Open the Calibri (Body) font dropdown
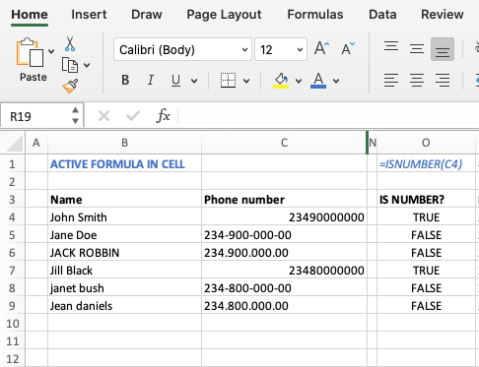 pyautogui.click(x=182, y=49)
